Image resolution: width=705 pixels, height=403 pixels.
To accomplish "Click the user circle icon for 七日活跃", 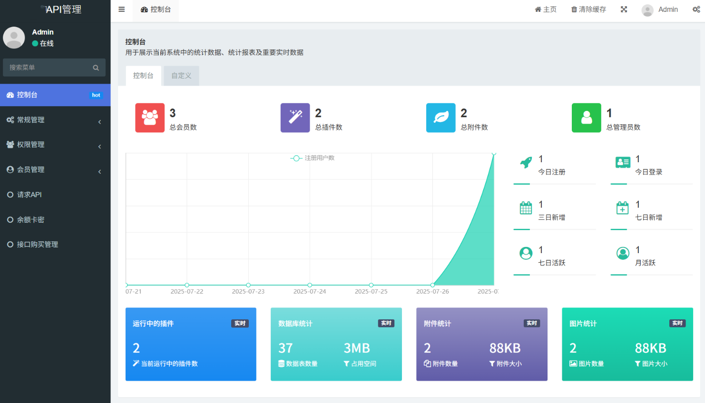I will (526, 253).
